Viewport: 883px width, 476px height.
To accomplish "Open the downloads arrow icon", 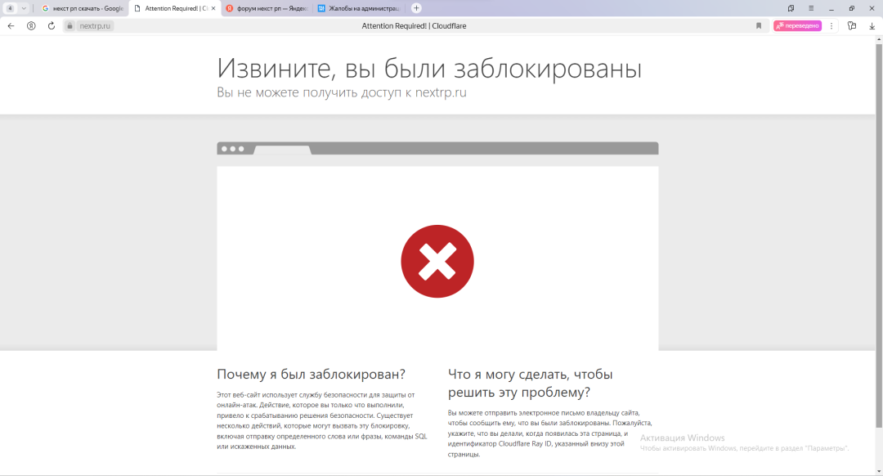I will pyautogui.click(x=872, y=26).
